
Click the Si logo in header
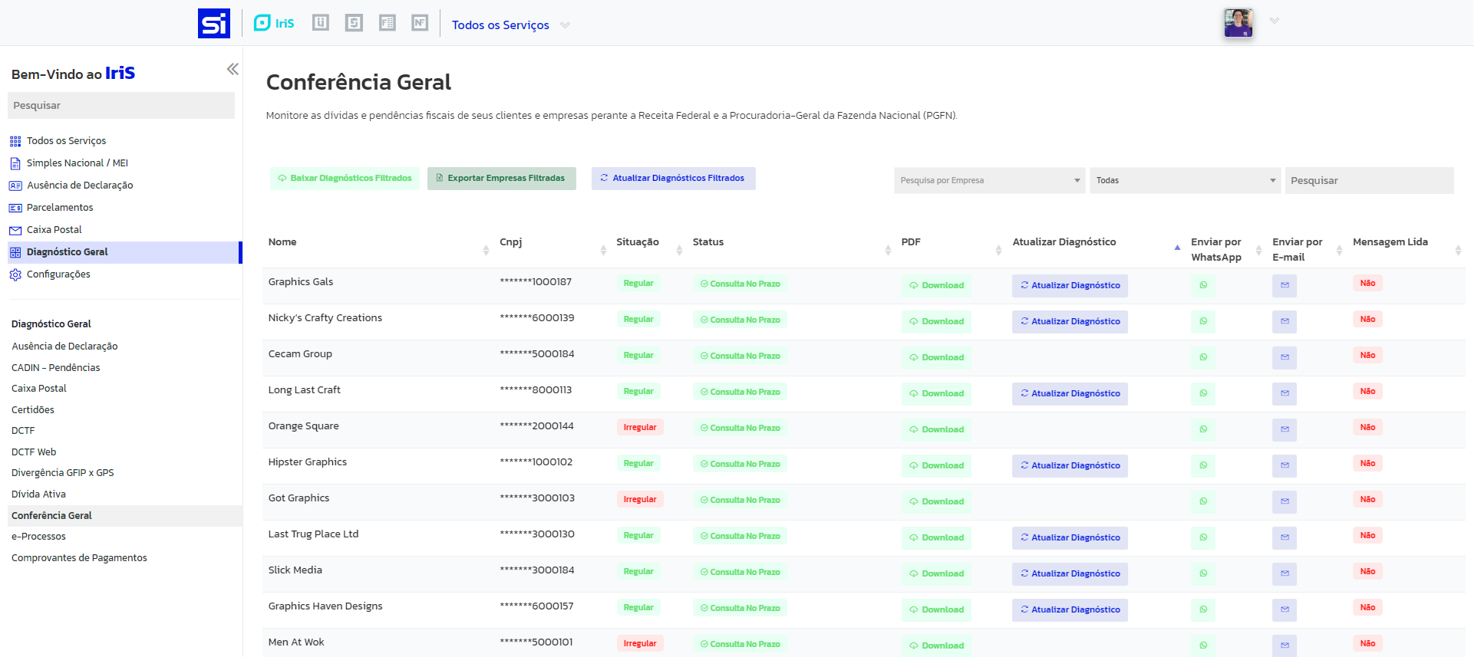[x=213, y=24]
